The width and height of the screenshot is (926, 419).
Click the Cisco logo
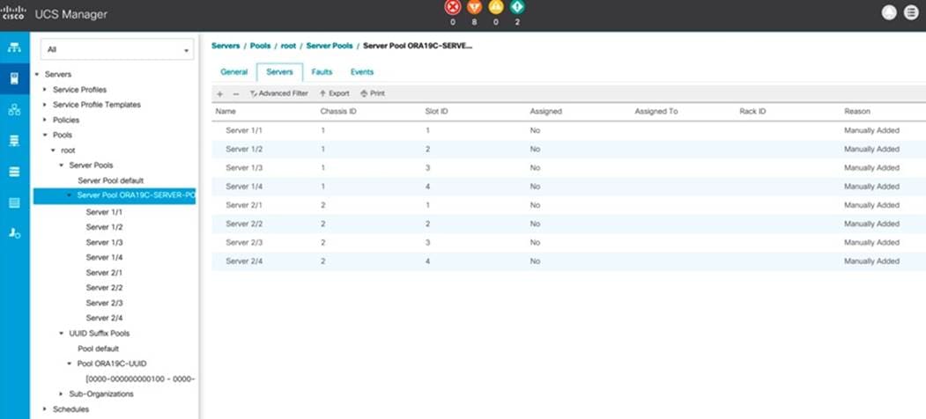(x=13, y=13)
